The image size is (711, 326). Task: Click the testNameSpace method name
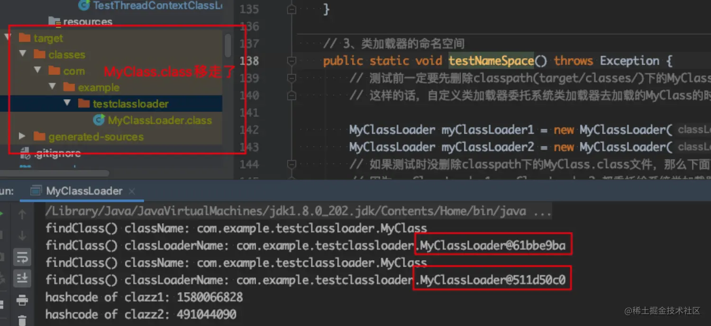click(491, 61)
